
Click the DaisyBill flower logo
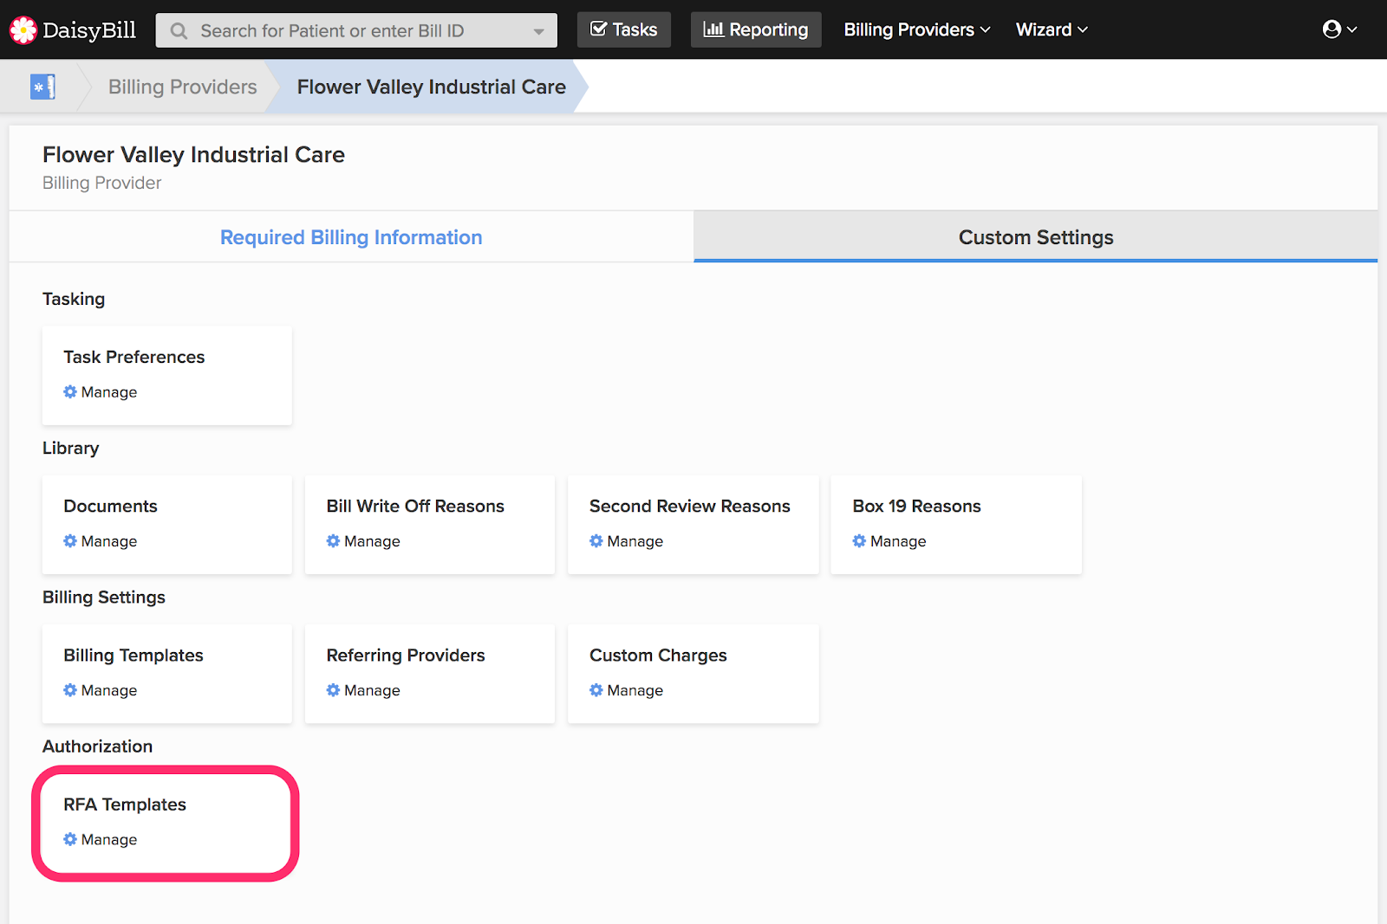[23, 30]
